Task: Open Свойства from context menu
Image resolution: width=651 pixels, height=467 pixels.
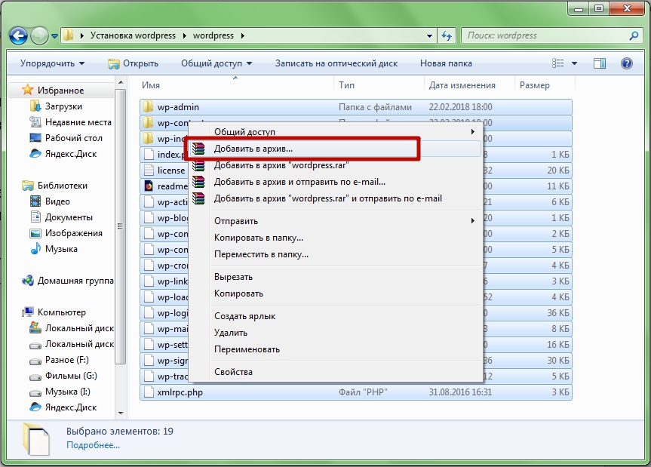Action: 335,372
